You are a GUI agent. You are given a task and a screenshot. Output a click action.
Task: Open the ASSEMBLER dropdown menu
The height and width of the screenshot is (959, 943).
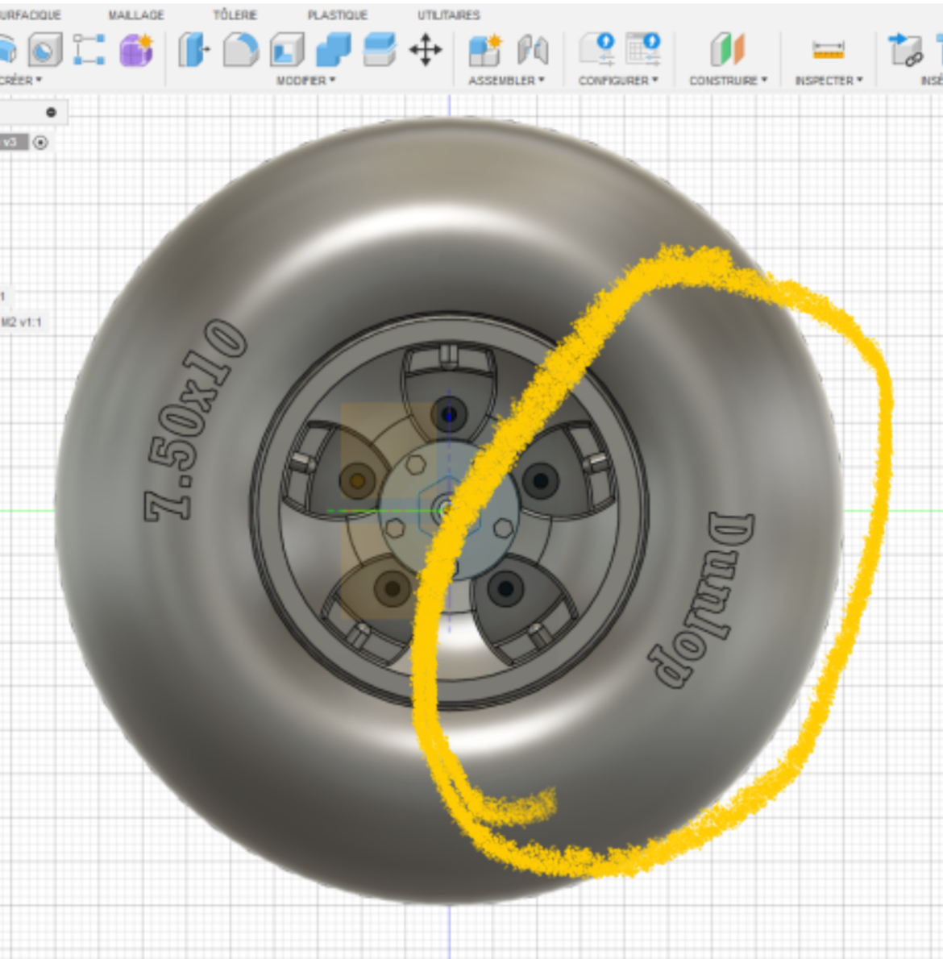click(x=506, y=80)
